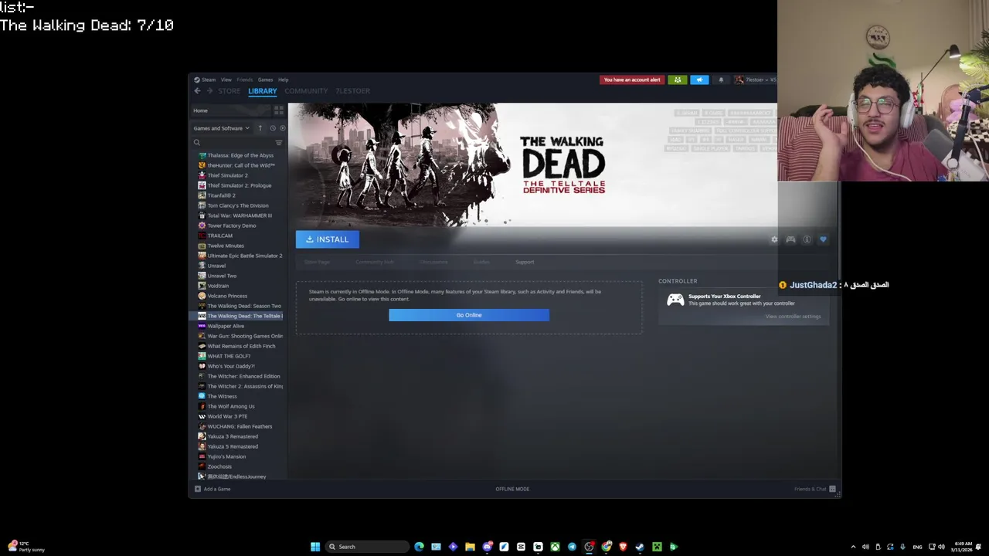
Task: Go forward with the Steam forward arrow
Action: 209,91
